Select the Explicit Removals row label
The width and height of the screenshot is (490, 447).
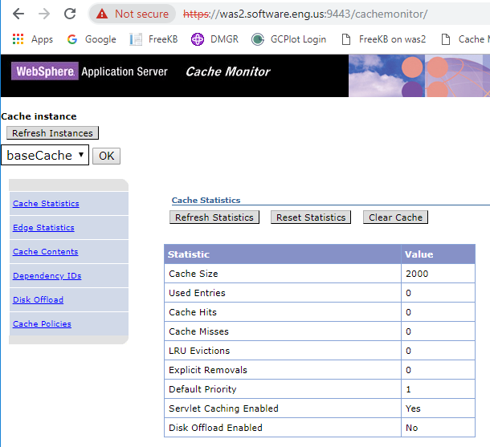(x=208, y=370)
